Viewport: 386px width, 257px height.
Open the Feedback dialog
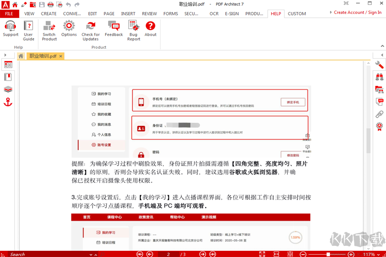[x=114, y=28]
